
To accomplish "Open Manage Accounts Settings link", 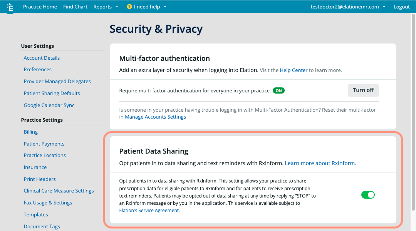I will click(x=155, y=117).
